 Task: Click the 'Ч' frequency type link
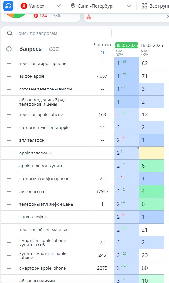[x=102, y=52]
